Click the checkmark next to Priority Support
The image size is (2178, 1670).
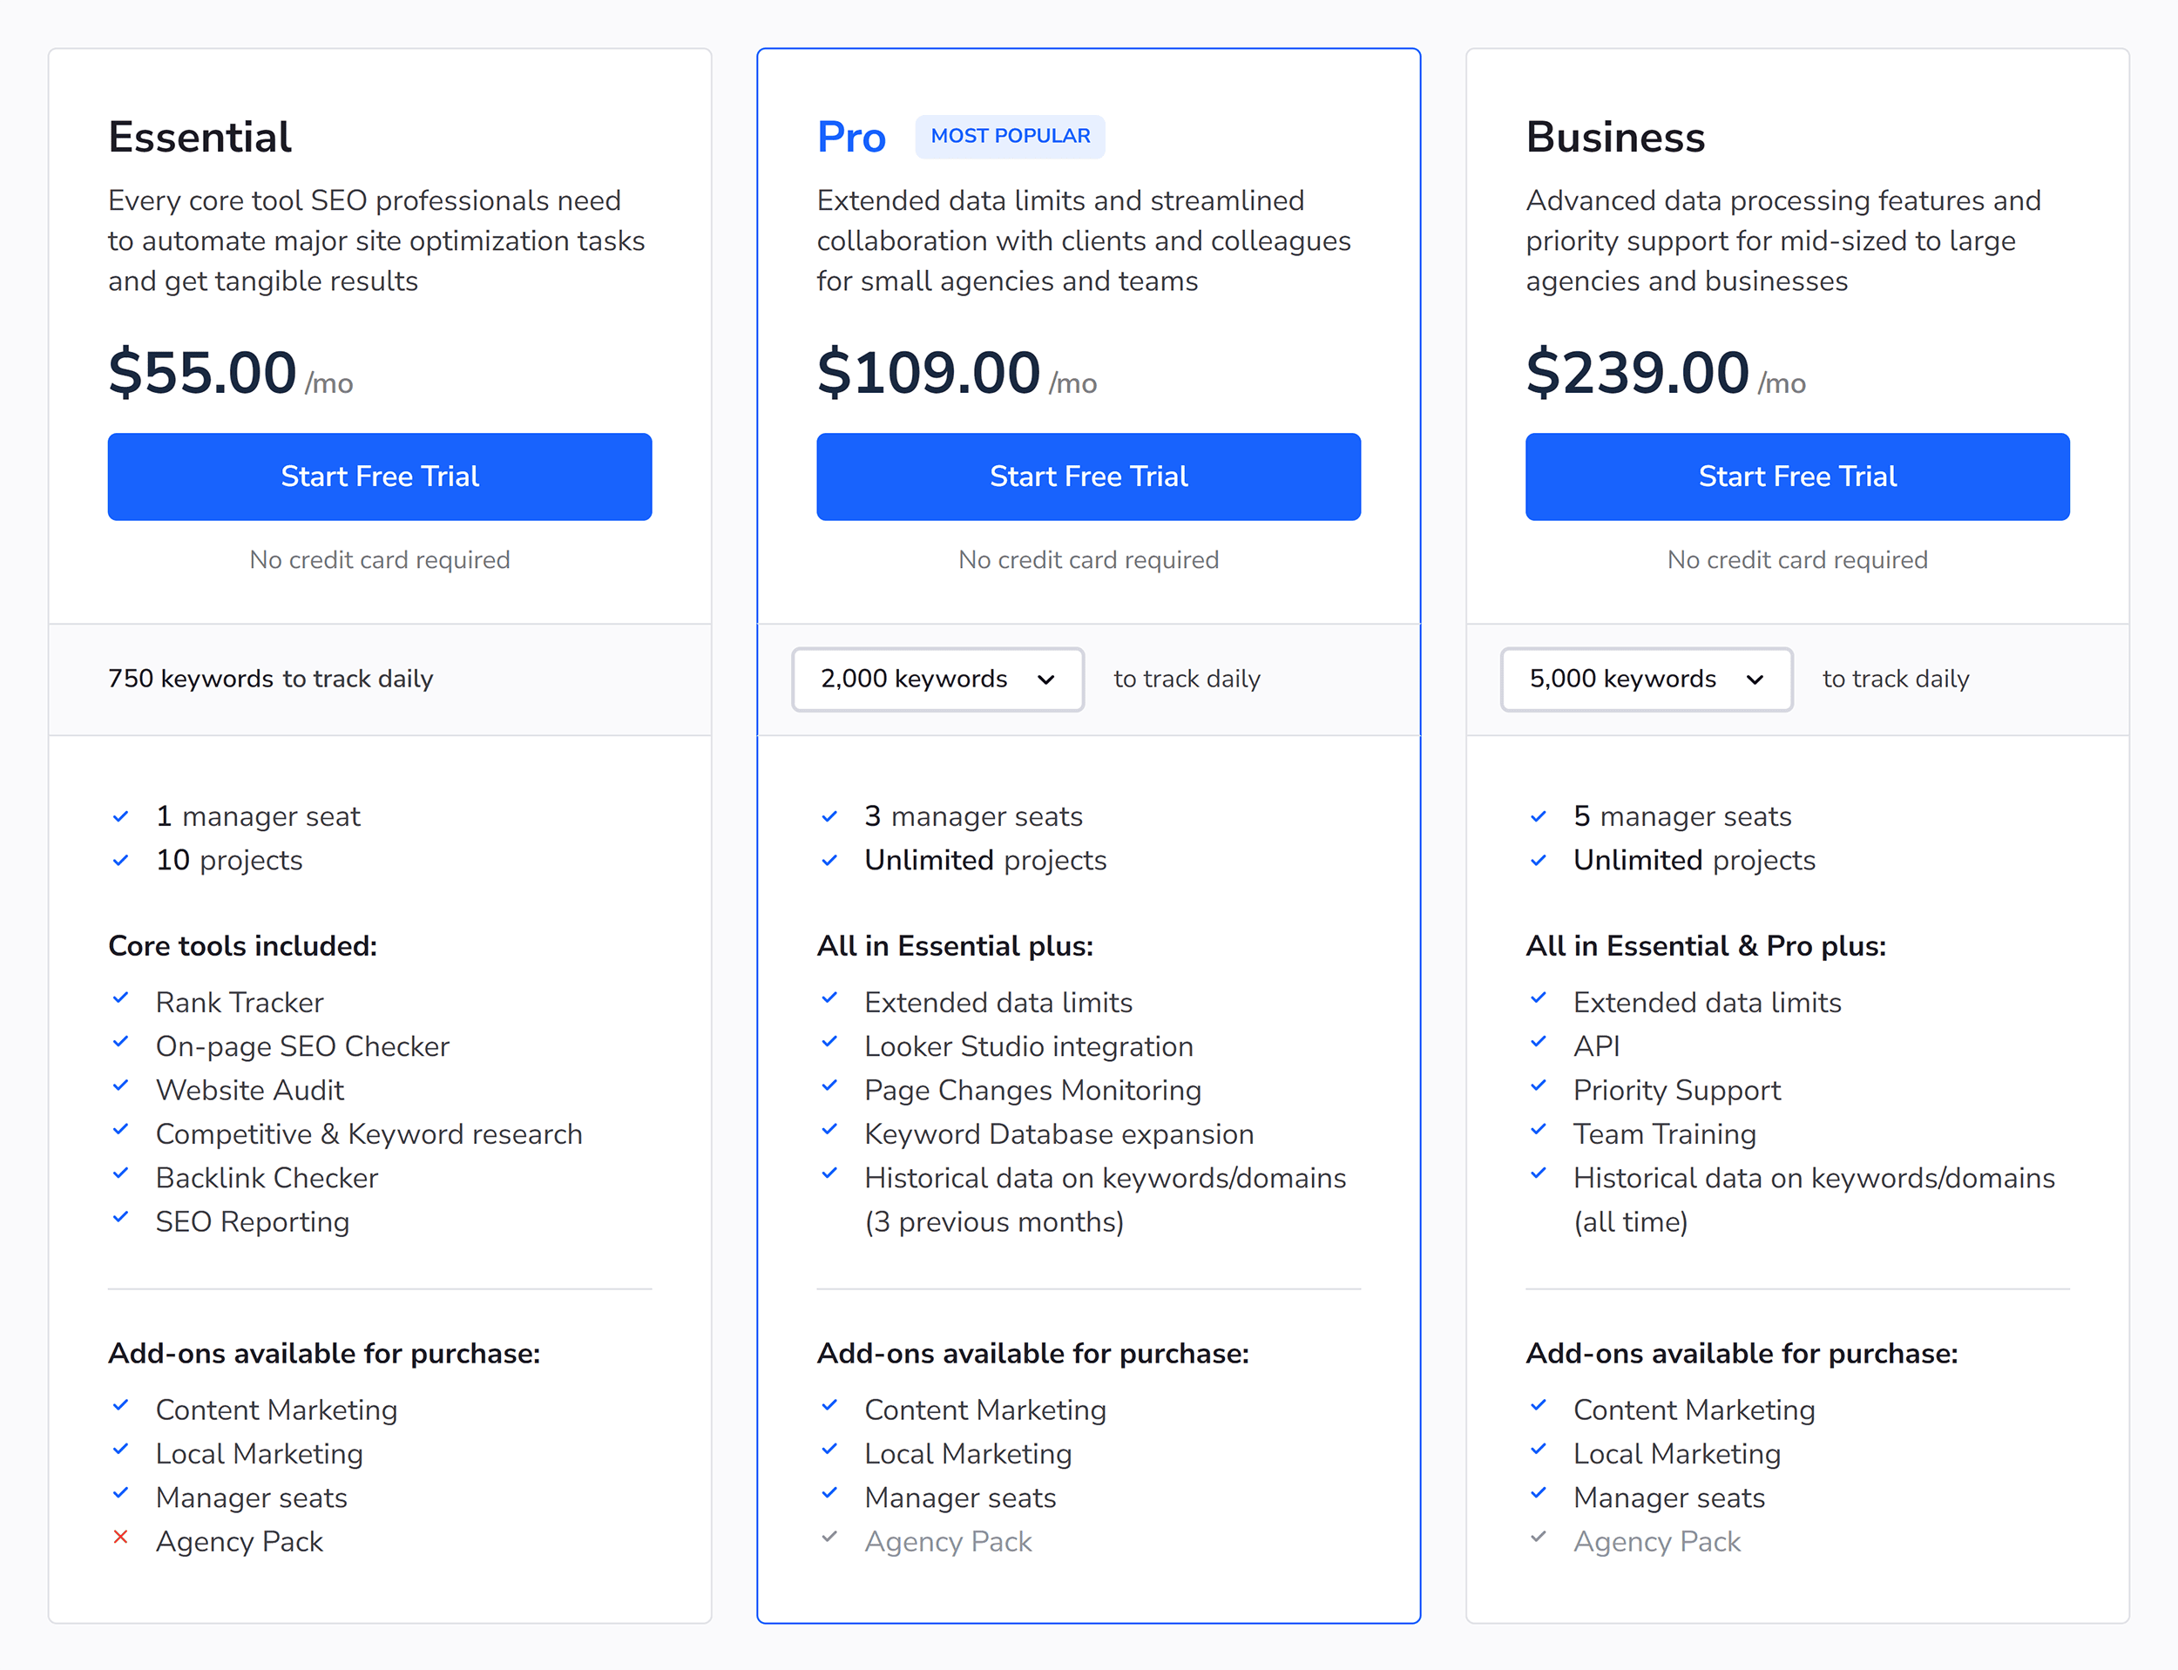tap(1539, 1088)
